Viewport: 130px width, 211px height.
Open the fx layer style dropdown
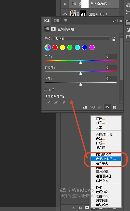[81, 208]
